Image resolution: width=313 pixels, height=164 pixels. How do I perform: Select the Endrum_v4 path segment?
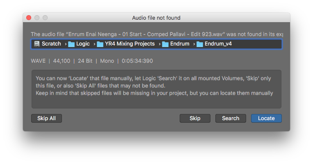click(x=218, y=44)
